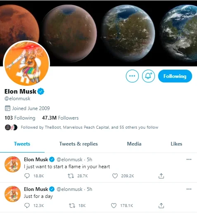197x214 pixels.
Task: Switch to the Media tab
Action: coord(134,144)
